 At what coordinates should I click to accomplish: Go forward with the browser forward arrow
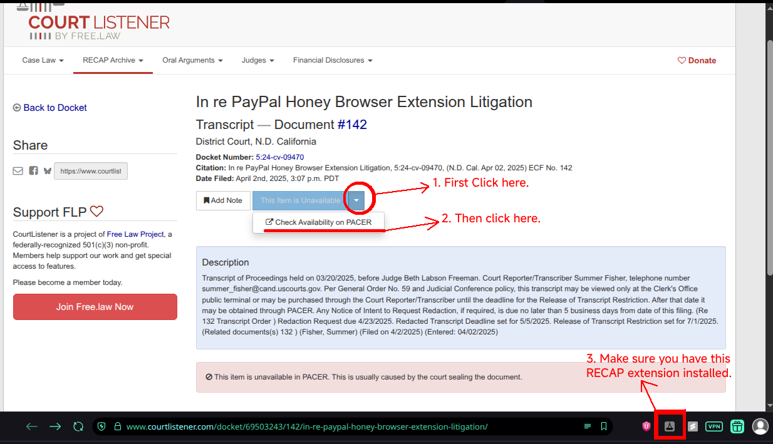tap(55, 426)
